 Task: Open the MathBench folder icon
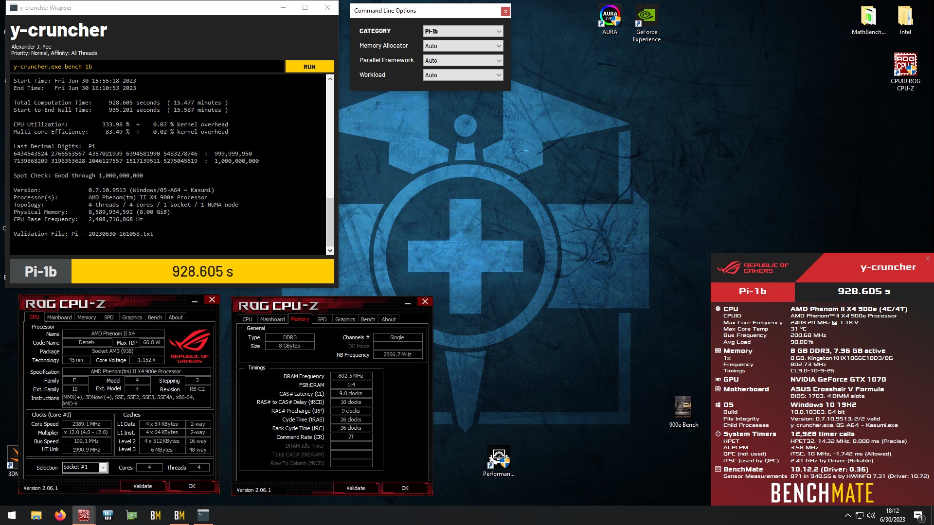coord(868,20)
